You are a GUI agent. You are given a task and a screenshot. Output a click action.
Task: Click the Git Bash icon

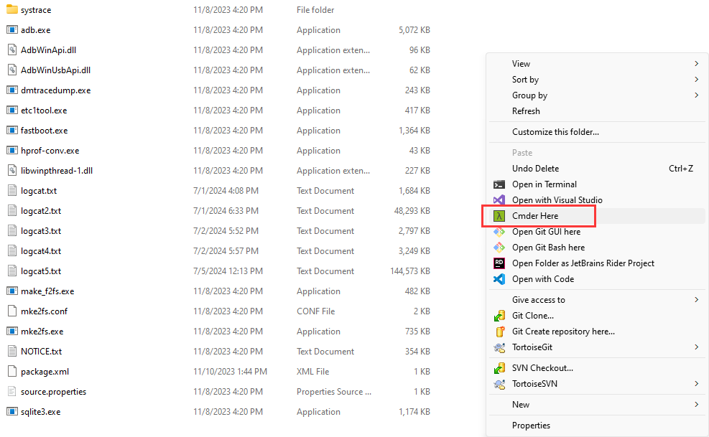click(499, 248)
